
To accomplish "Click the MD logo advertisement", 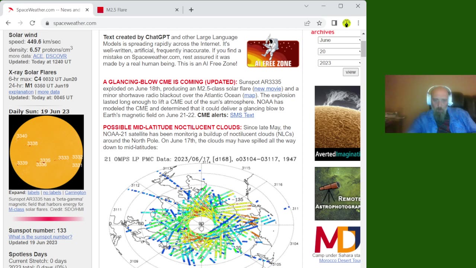I will tap(337, 239).
